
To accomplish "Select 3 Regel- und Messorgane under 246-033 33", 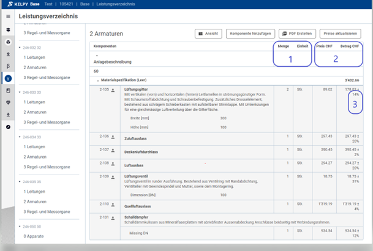I will (46, 121).
